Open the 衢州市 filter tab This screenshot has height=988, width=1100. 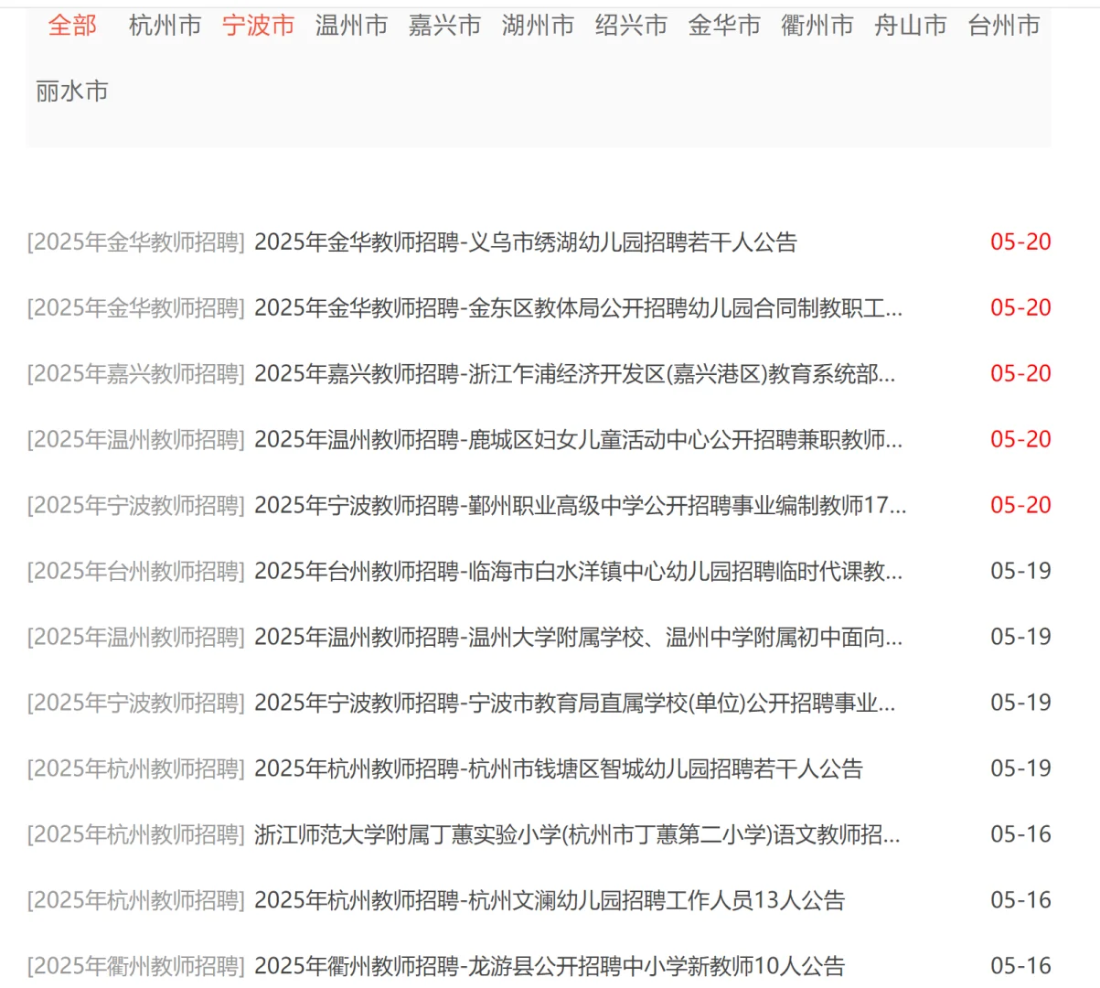click(x=817, y=26)
